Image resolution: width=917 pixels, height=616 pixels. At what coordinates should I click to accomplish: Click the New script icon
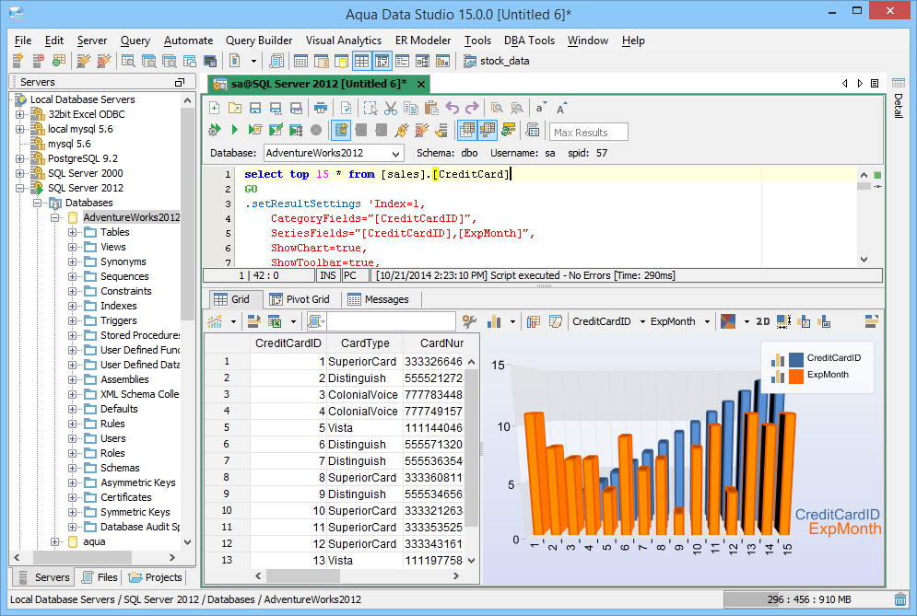[x=215, y=108]
